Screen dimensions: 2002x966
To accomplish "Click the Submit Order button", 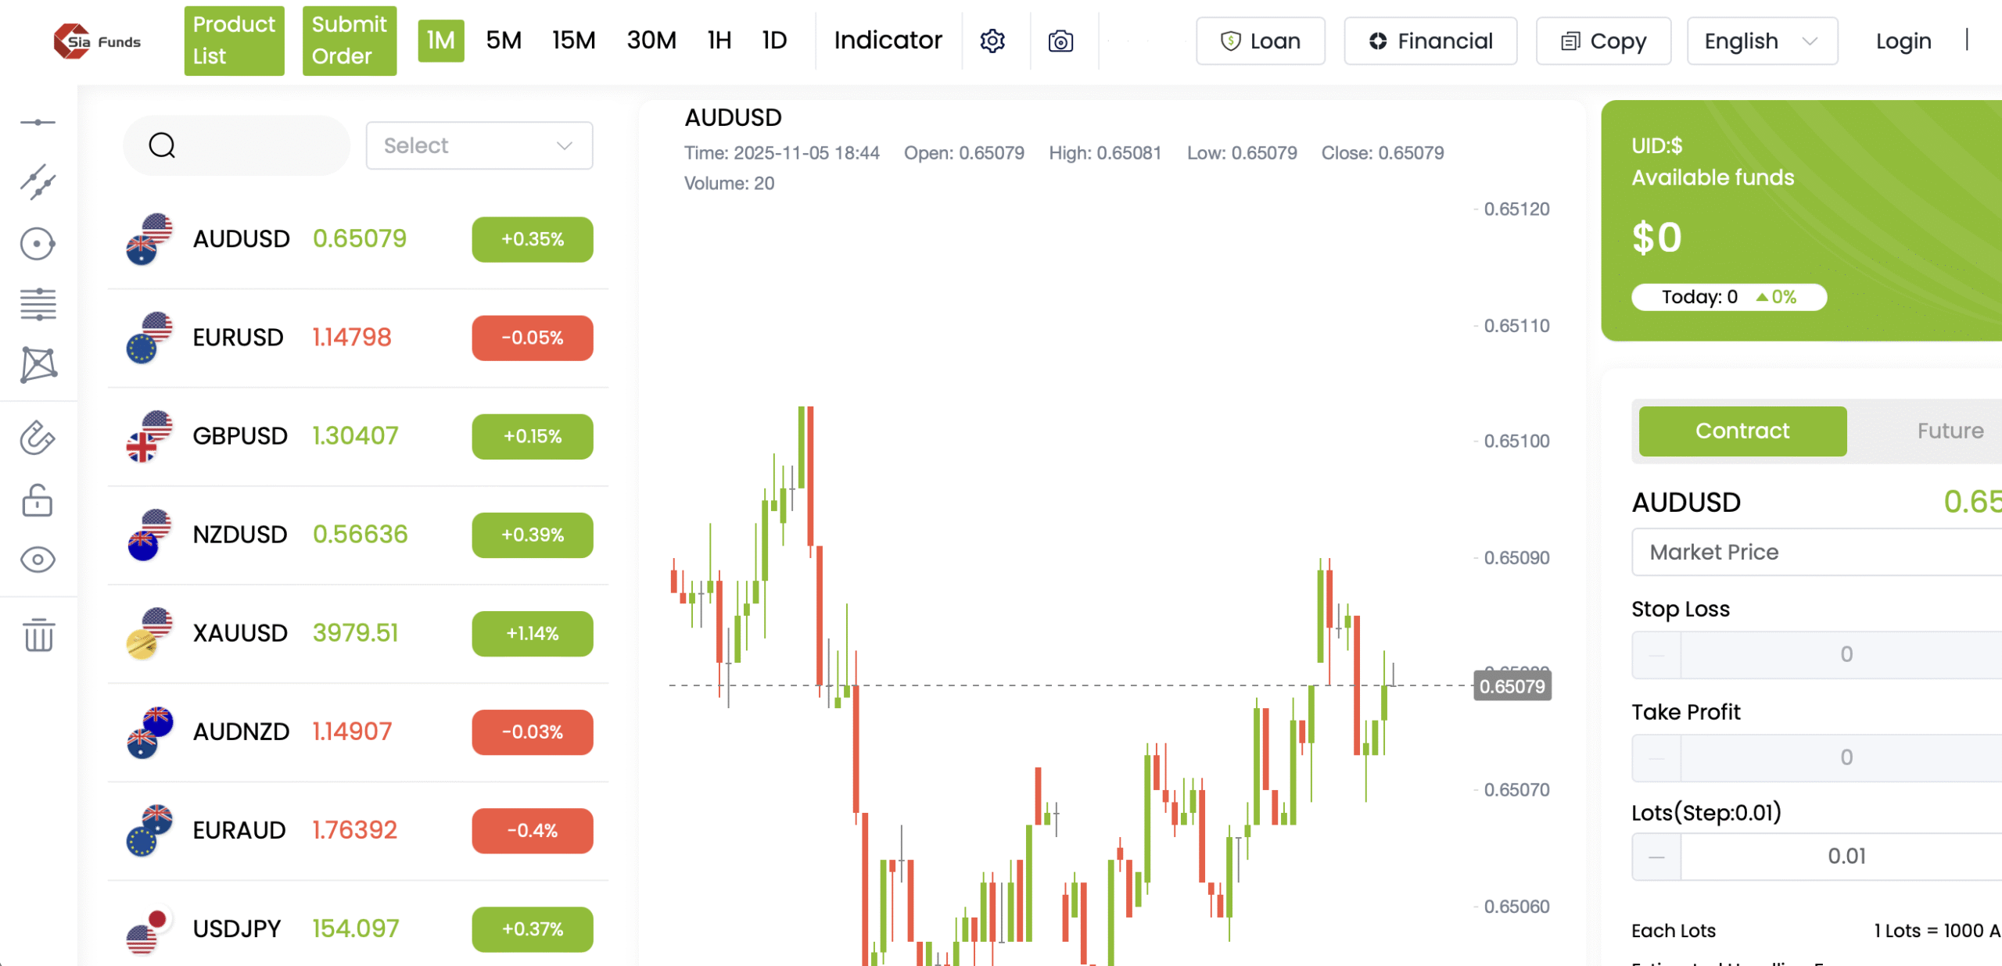I will 349,41.
